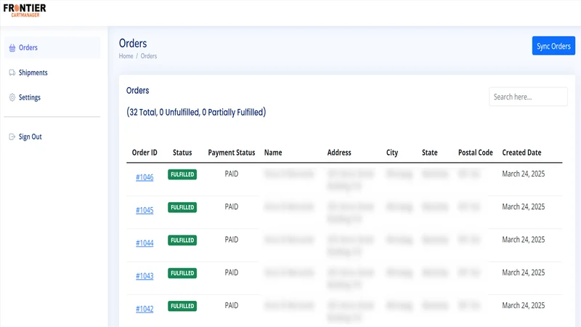
Task: Click the Orders basket icon in sidebar
Action: click(12, 48)
